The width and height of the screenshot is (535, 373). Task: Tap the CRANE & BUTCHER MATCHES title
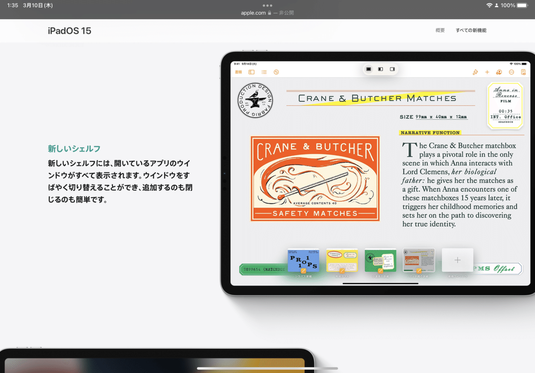(x=377, y=98)
